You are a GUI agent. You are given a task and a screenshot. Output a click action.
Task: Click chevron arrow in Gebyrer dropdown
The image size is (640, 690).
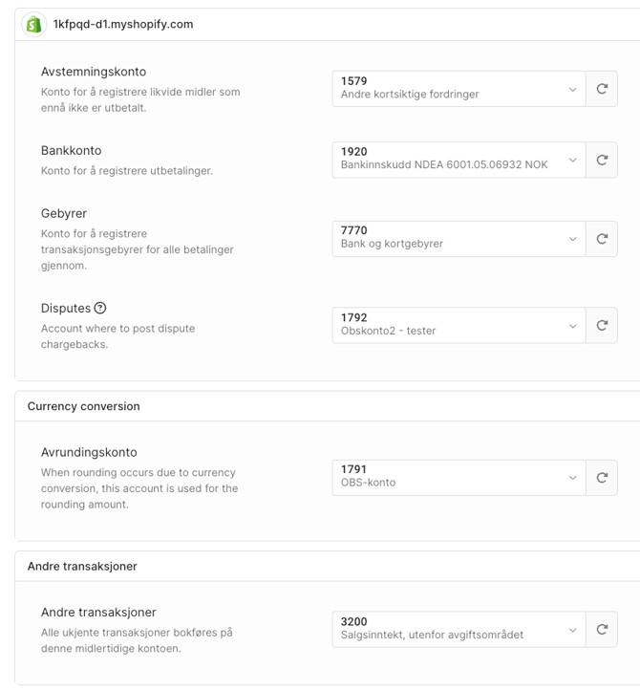(573, 239)
